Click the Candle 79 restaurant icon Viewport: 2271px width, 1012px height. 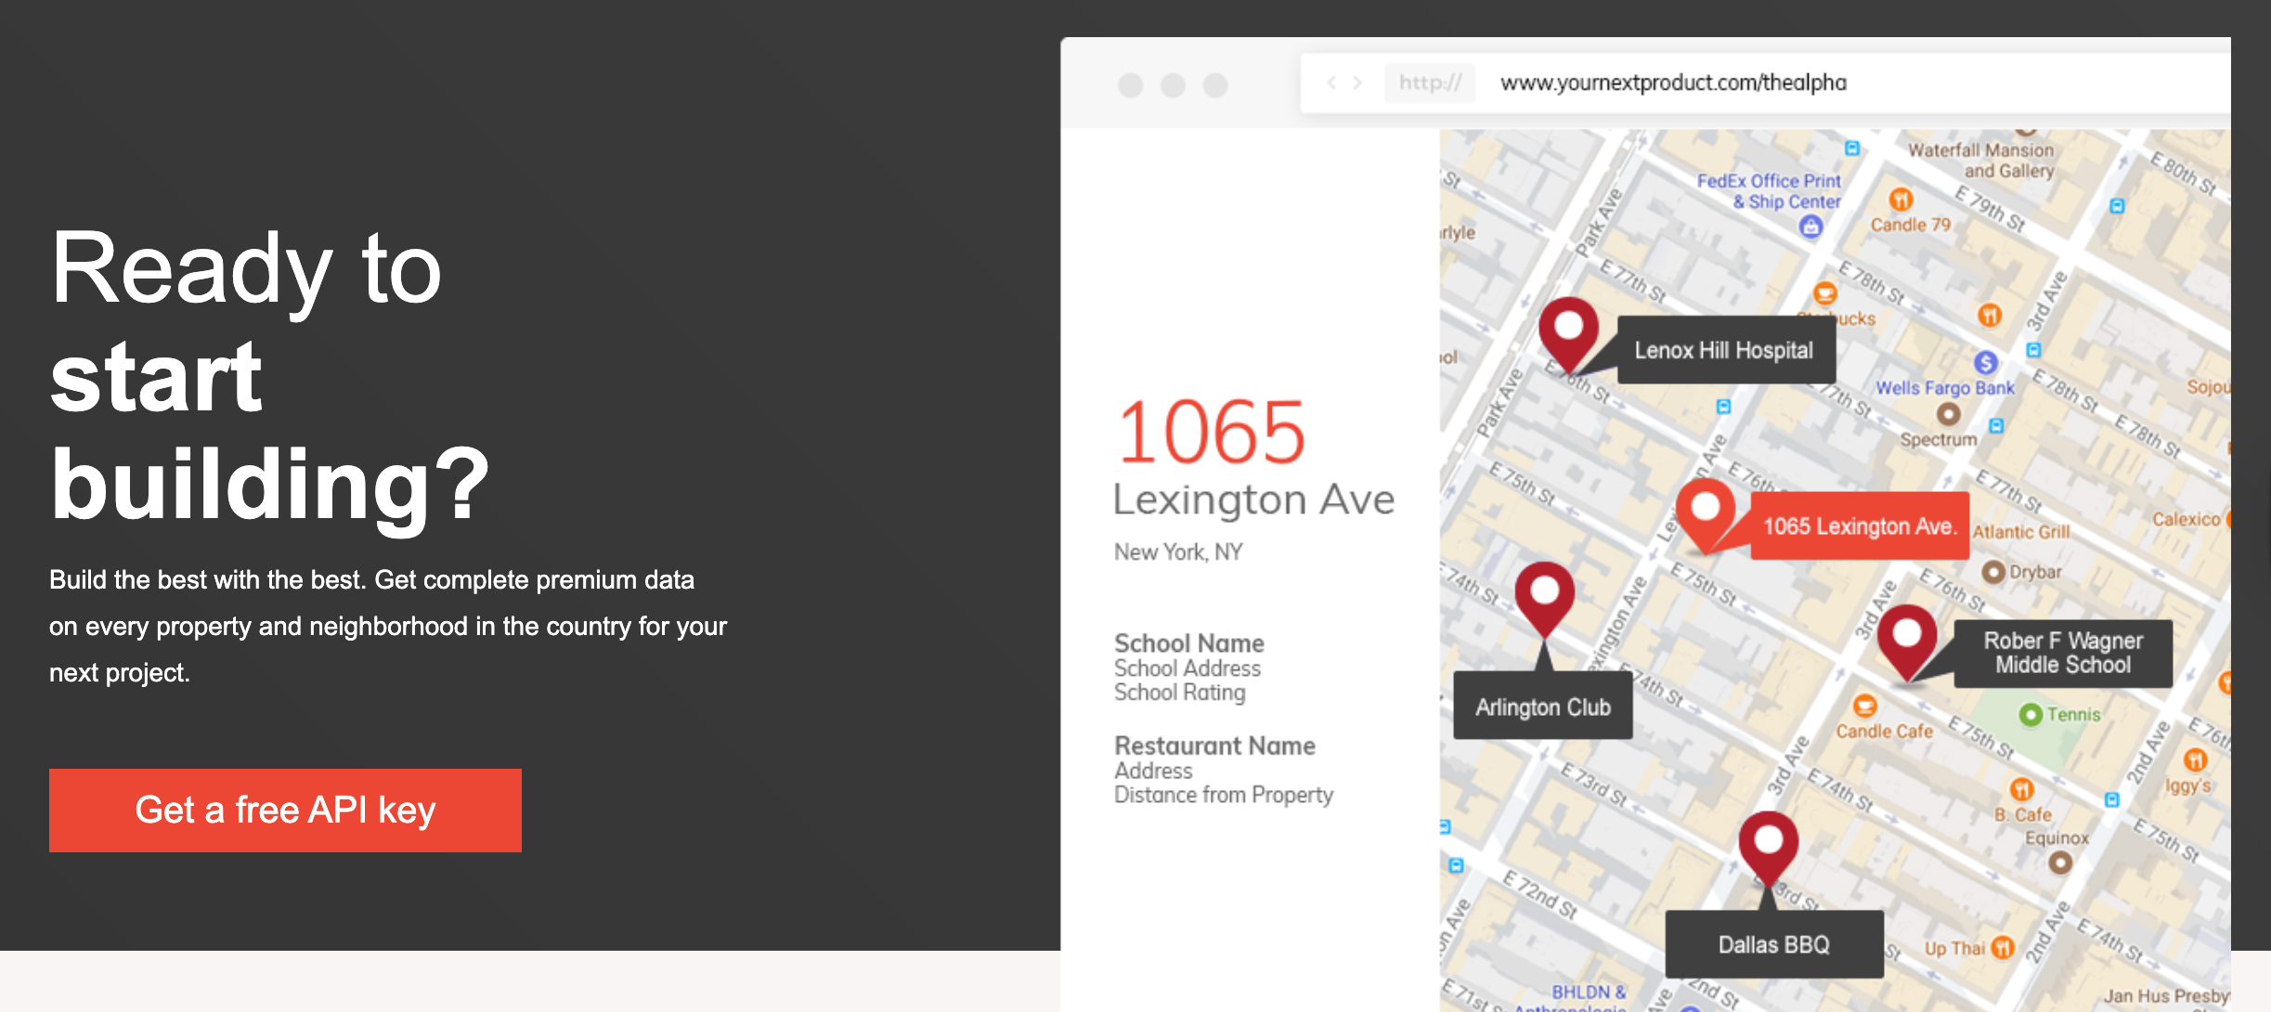click(1901, 200)
